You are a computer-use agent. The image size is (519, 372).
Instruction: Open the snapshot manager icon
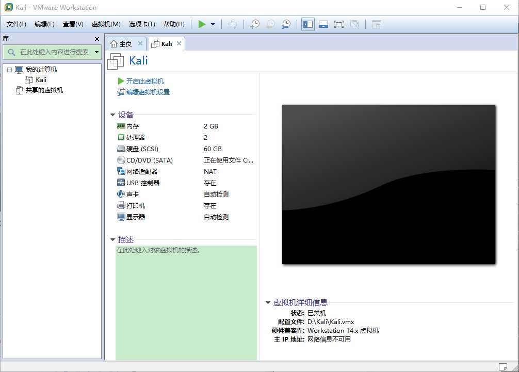pos(286,24)
